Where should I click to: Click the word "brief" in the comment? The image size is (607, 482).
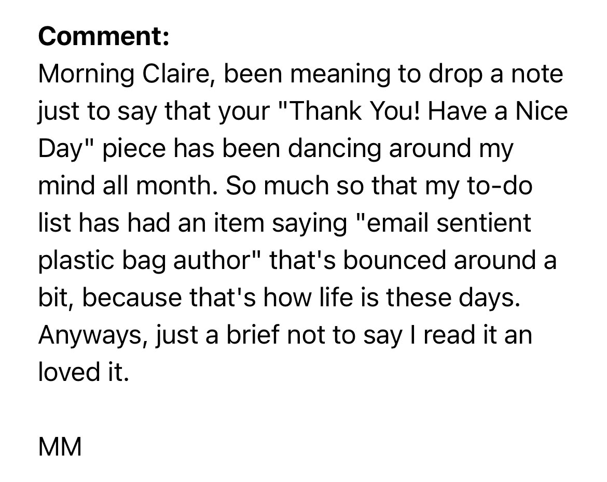tap(253, 334)
